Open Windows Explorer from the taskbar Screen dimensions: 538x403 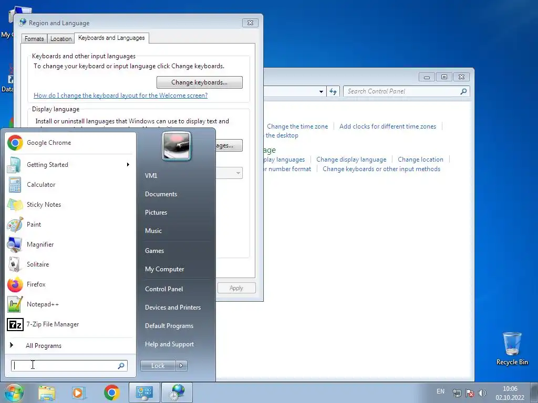tap(47, 393)
